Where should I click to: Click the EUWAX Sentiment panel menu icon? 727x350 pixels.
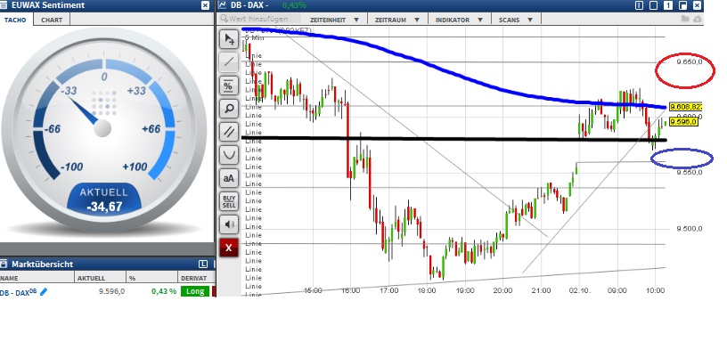point(4,5)
